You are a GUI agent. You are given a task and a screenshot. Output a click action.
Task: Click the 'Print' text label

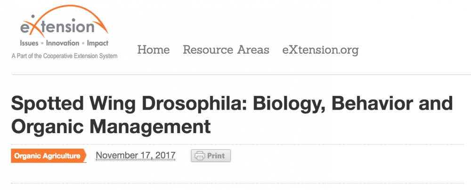tap(216, 156)
